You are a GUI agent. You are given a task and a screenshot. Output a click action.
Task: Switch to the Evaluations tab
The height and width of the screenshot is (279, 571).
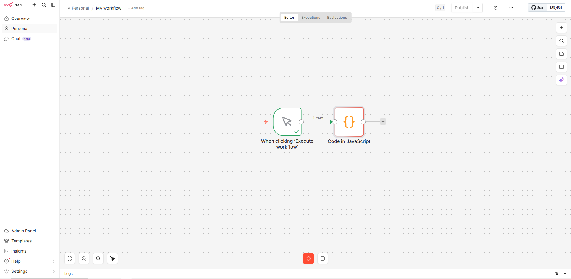point(337,18)
